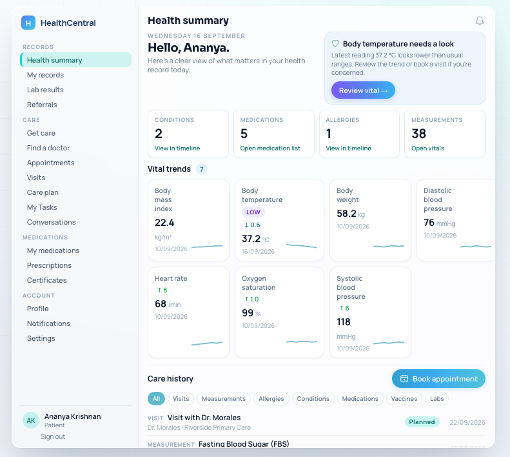Open Notifications in sidebar

tap(76, 323)
